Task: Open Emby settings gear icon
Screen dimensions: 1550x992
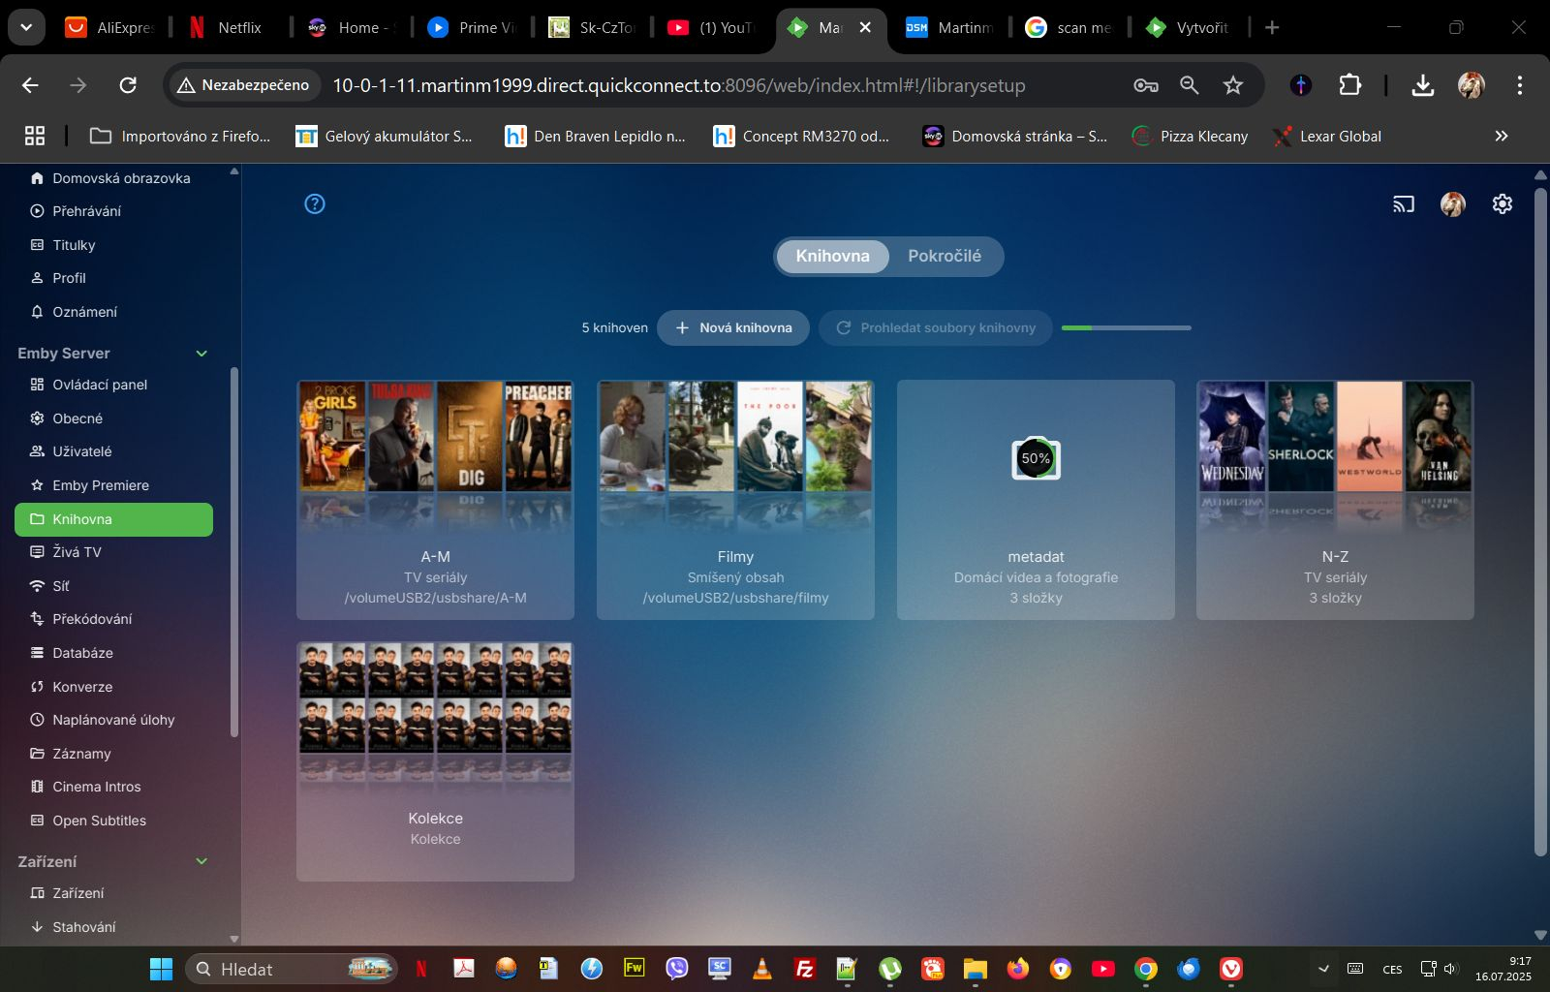Action: (x=1503, y=203)
